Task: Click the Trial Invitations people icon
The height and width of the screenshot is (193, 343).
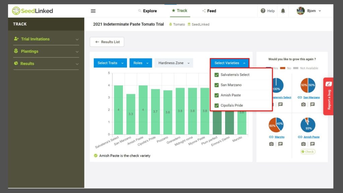Action: [x=16, y=39]
